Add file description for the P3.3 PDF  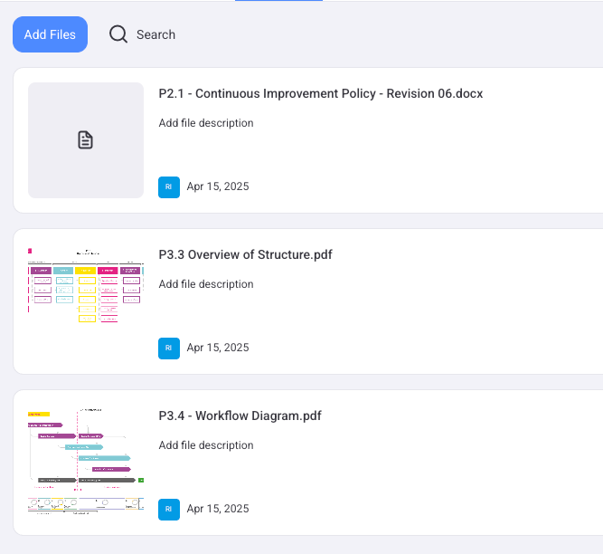[x=206, y=284]
